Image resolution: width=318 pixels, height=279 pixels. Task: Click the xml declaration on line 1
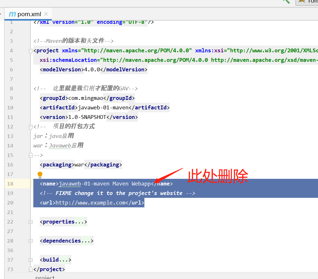[94, 22]
